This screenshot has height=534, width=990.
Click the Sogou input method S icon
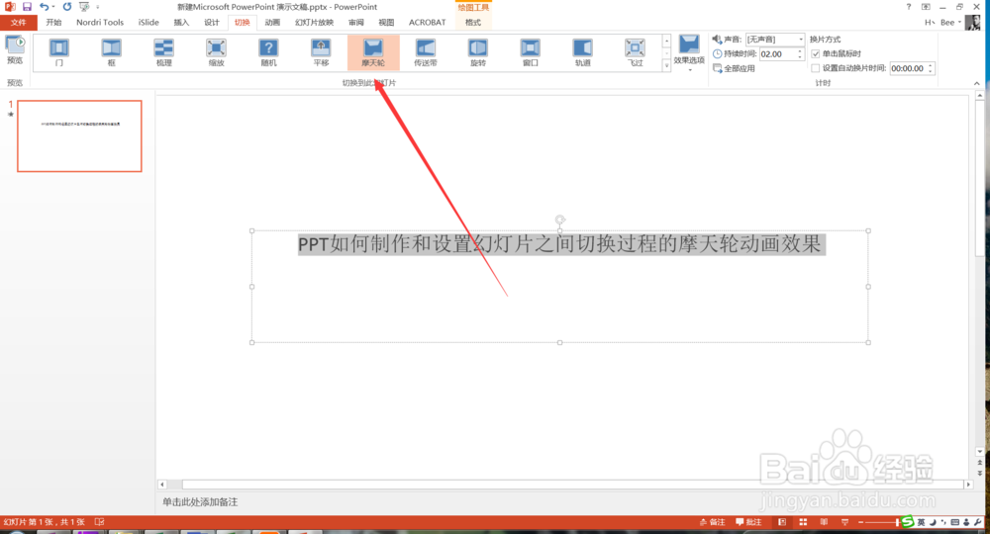(x=907, y=521)
